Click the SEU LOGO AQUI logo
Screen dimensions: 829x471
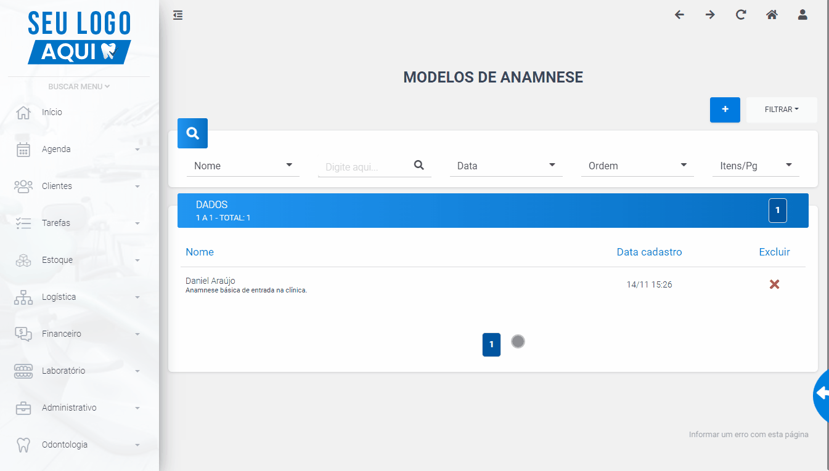point(80,38)
